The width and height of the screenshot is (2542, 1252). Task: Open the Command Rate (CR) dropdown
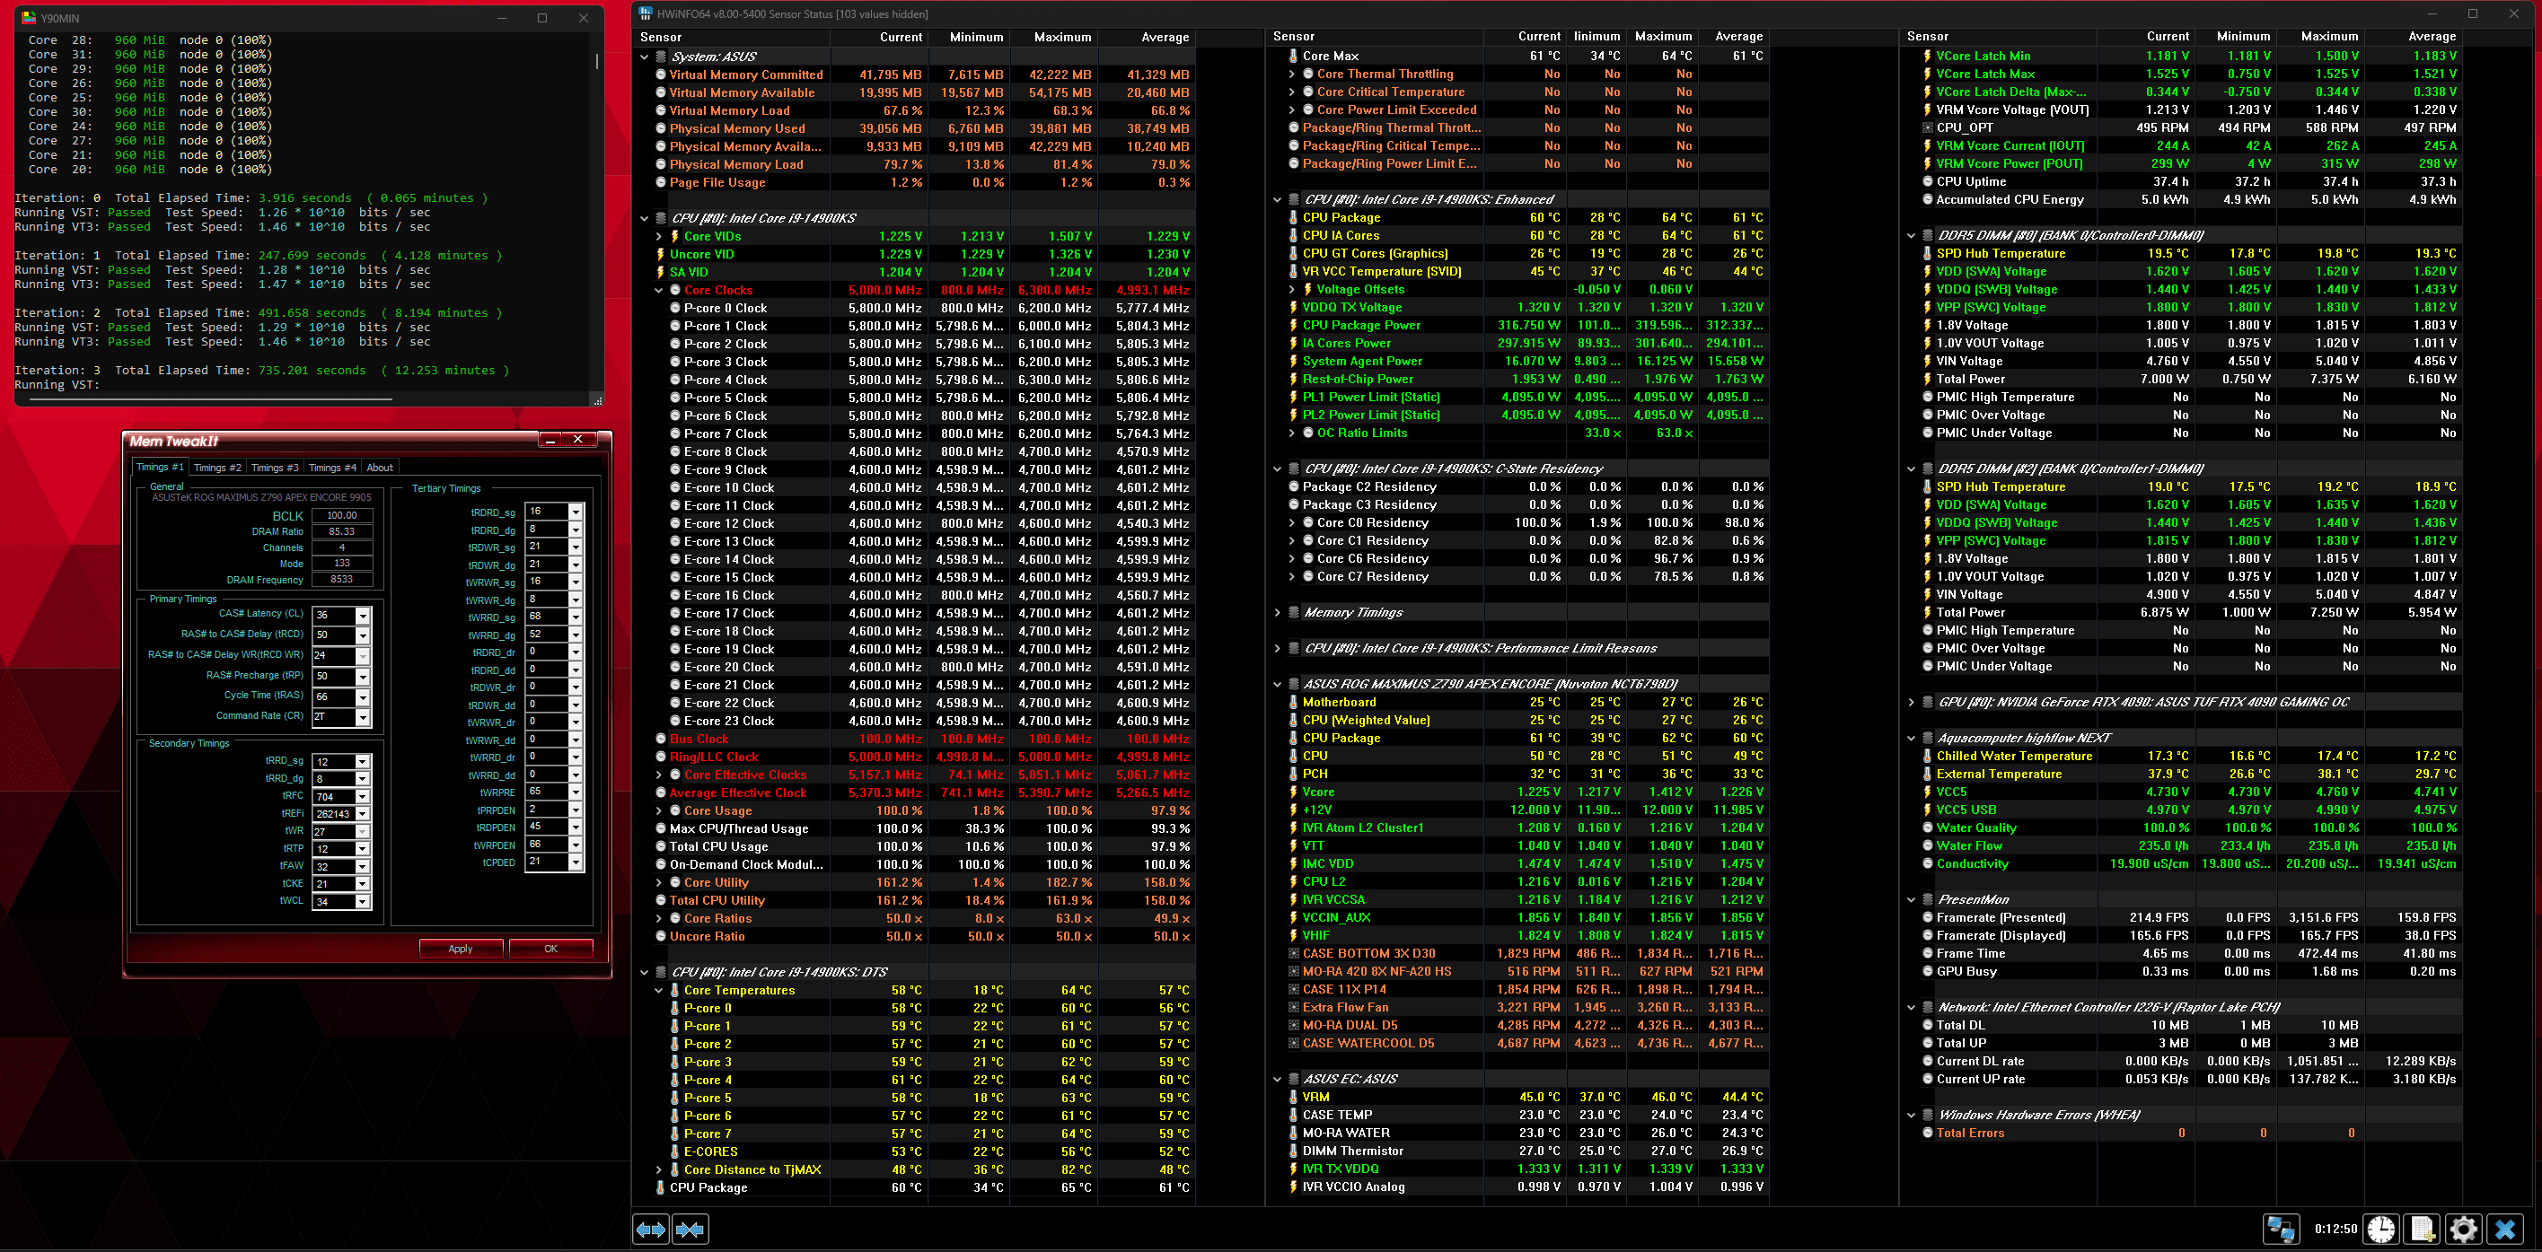(362, 717)
